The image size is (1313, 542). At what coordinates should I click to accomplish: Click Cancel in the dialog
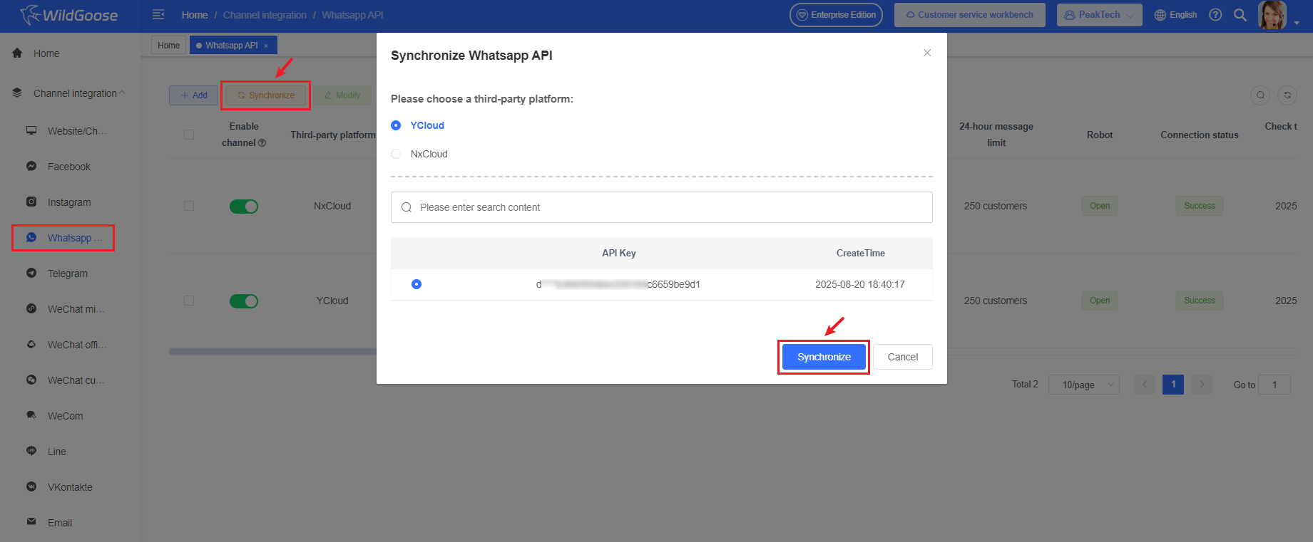click(x=903, y=357)
